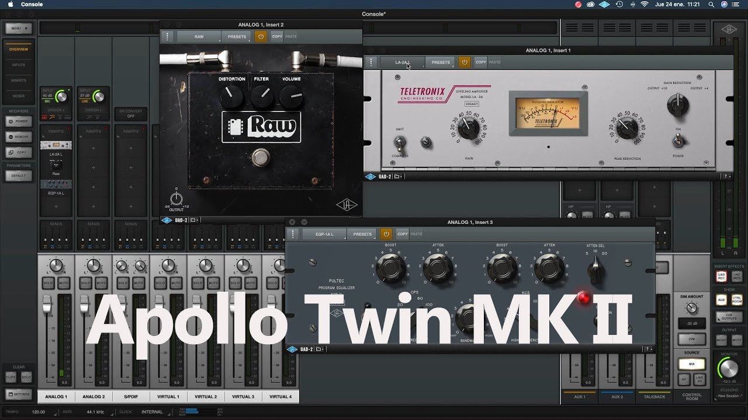Click the LA-2A VU level meter
Screen dimensions: 748x420
548,114
